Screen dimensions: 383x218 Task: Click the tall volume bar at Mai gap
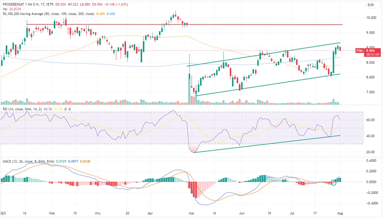click(x=190, y=98)
